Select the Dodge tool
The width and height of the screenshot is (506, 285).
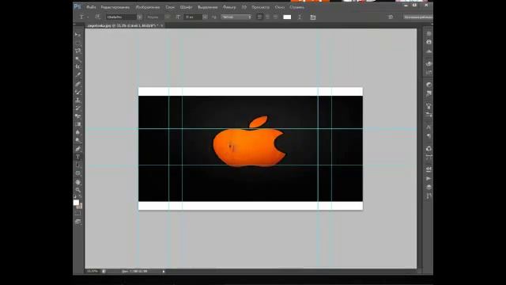77,140
